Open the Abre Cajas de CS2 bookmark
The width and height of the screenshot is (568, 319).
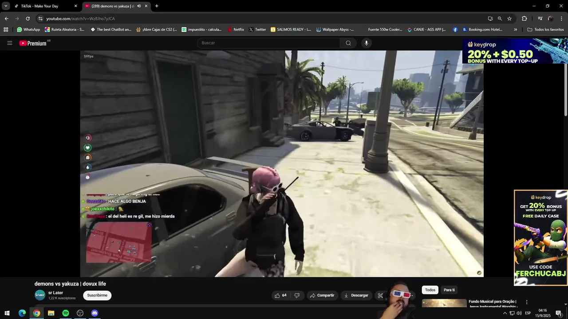tap(157, 30)
